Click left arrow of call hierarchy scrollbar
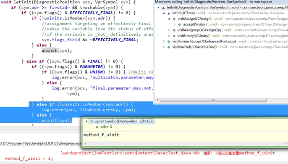 click(157, 100)
